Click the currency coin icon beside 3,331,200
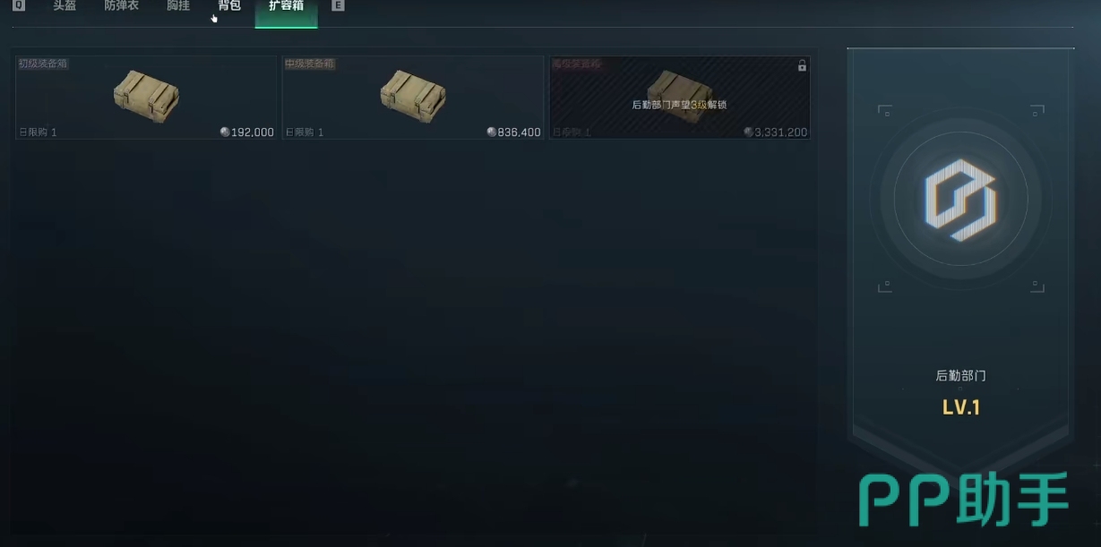 tap(749, 132)
